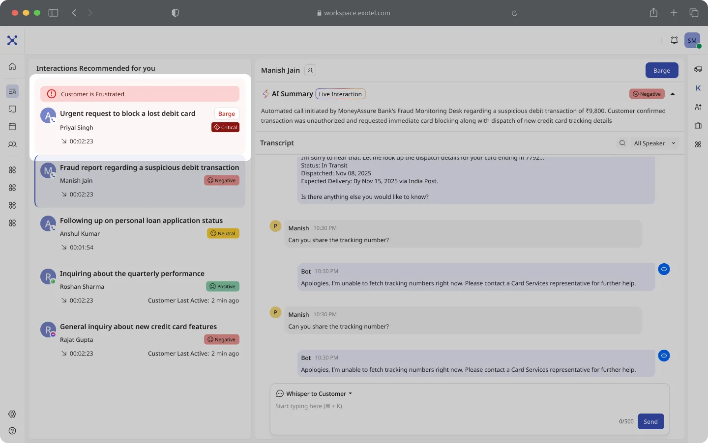Barge into Priyal Singh's call
Screen dimensions: 708x443
click(227, 113)
